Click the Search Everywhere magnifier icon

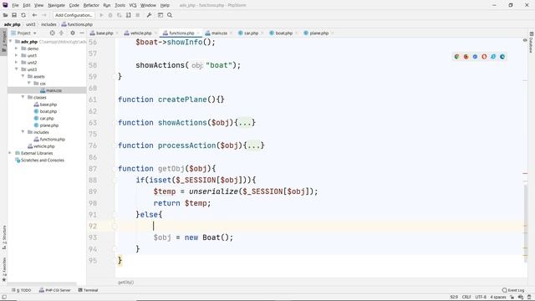(170, 15)
